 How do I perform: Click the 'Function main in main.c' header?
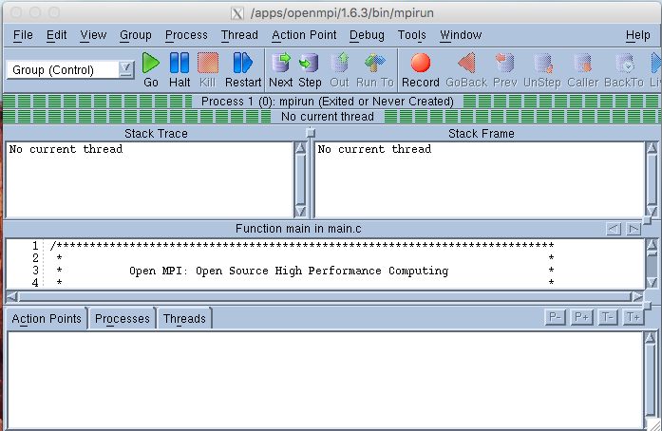[298, 229]
